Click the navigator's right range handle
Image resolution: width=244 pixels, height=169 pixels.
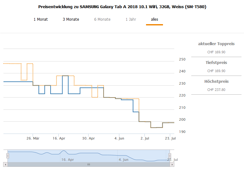[170, 156]
